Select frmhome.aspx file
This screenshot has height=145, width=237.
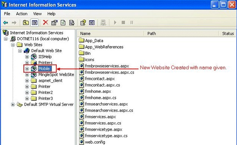point(98,91)
